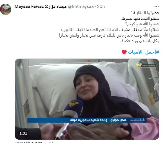
Task: Play the hospital interview video
Action: click(87, 99)
